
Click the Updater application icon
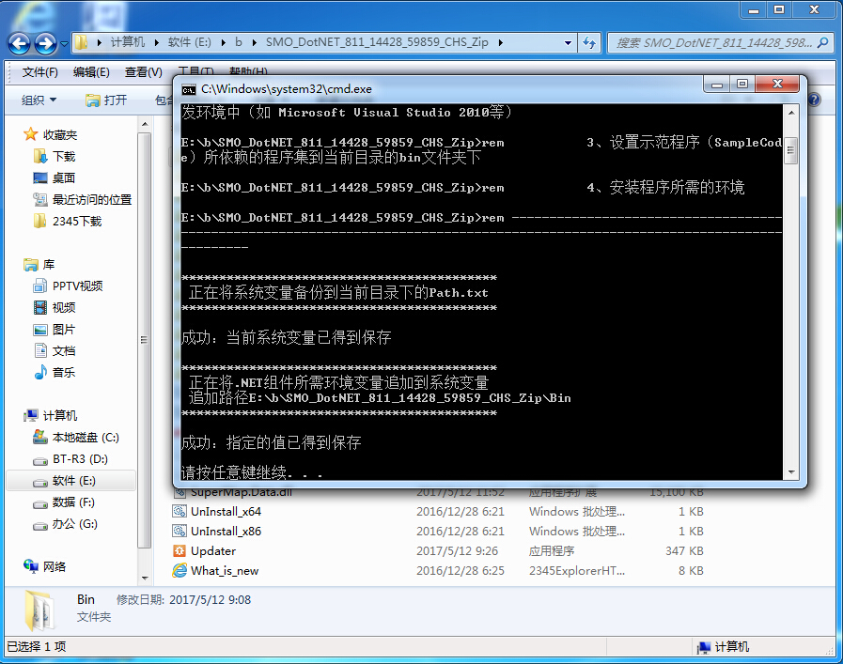[x=179, y=550]
